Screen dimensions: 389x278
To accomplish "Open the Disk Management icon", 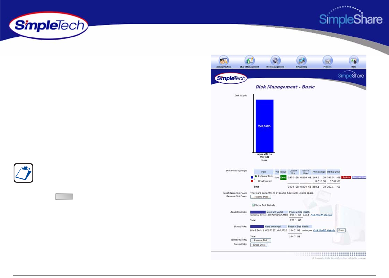I will 276,61.
